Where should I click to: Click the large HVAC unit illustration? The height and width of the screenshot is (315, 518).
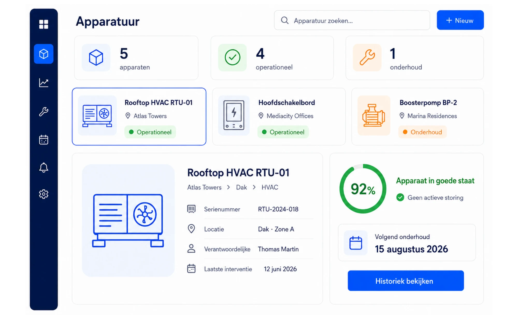pos(128,221)
